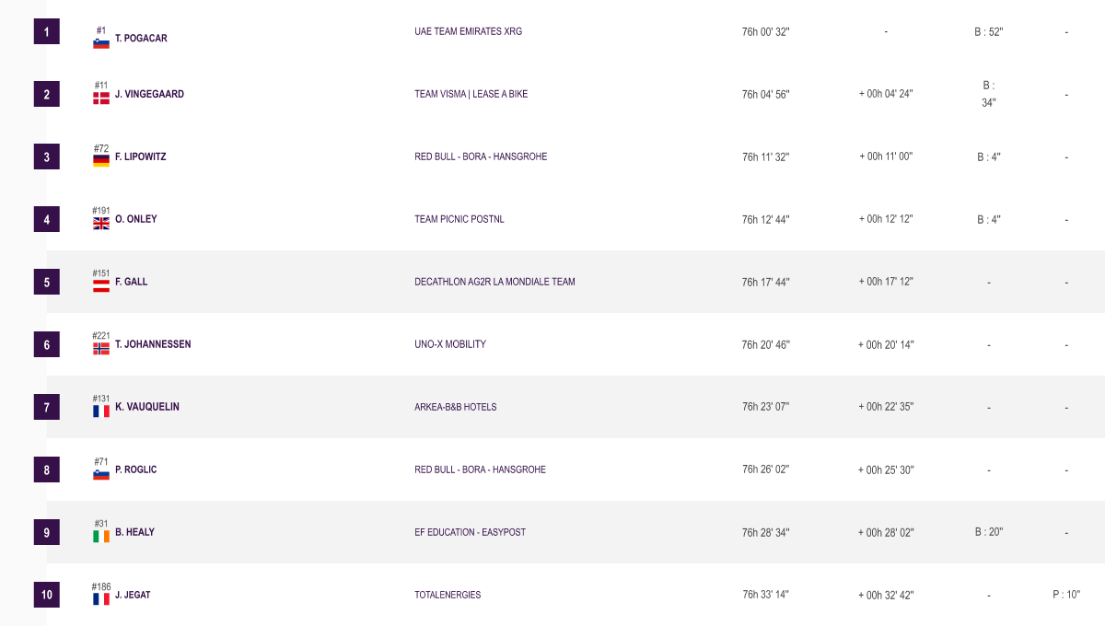Click the Danish flag beside J. Vingegaard

(101, 98)
